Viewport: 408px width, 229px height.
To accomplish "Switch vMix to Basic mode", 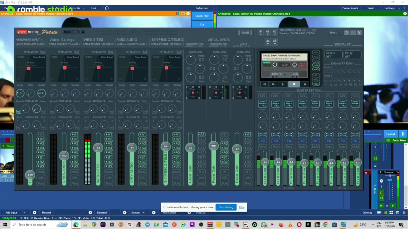I will pyautogui.click(x=371, y=8).
